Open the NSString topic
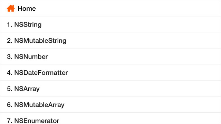Viewport: 221px width, 124px height. (110, 24)
